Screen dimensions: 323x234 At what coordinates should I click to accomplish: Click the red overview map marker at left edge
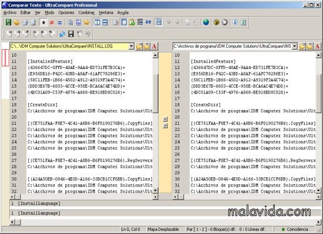[5, 58]
